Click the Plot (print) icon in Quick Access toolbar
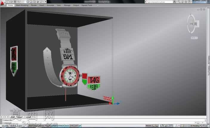The image size is (210, 128). 28,2
